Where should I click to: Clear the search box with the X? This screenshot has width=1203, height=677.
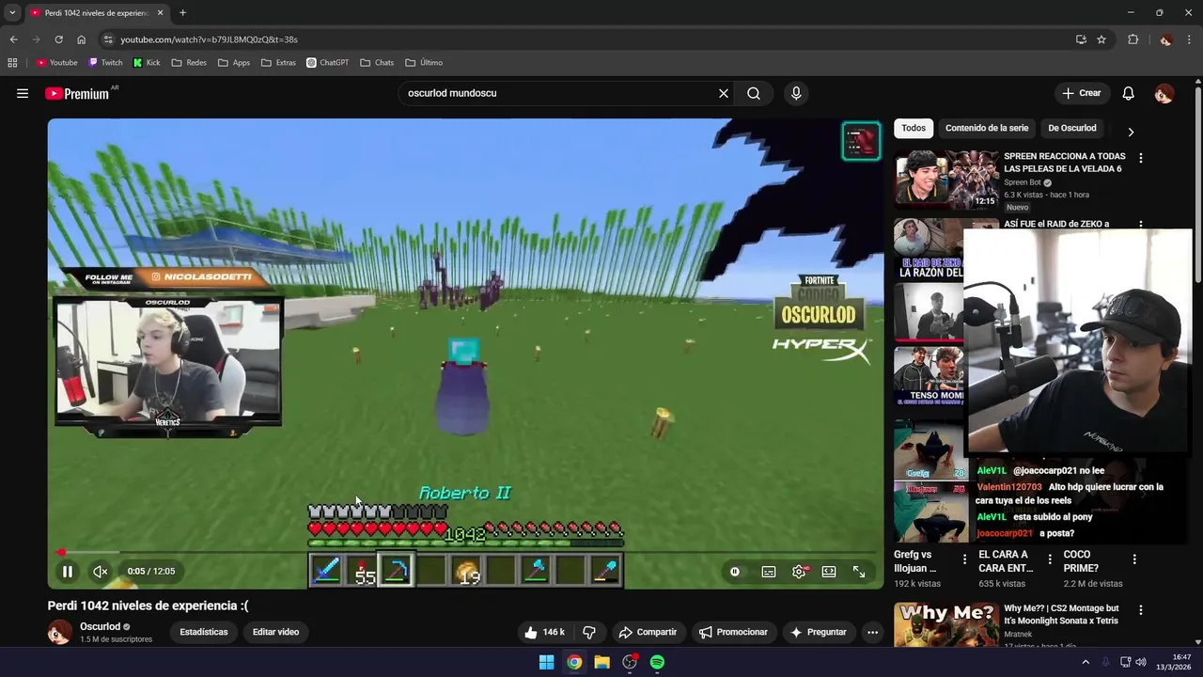click(x=724, y=93)
